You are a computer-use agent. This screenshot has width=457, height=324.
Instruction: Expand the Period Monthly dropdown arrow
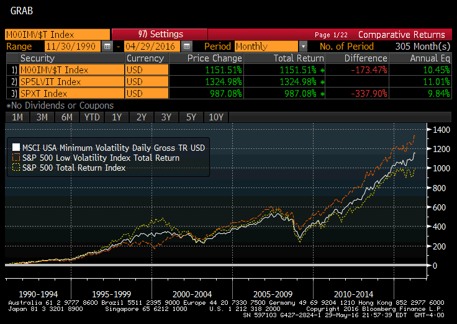303,47
